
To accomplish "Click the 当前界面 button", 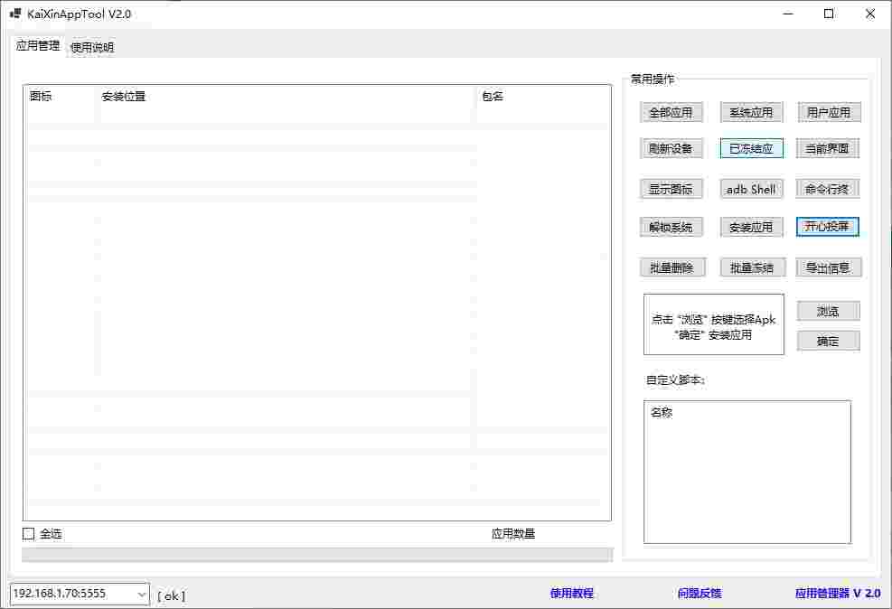I will point(828,149).
